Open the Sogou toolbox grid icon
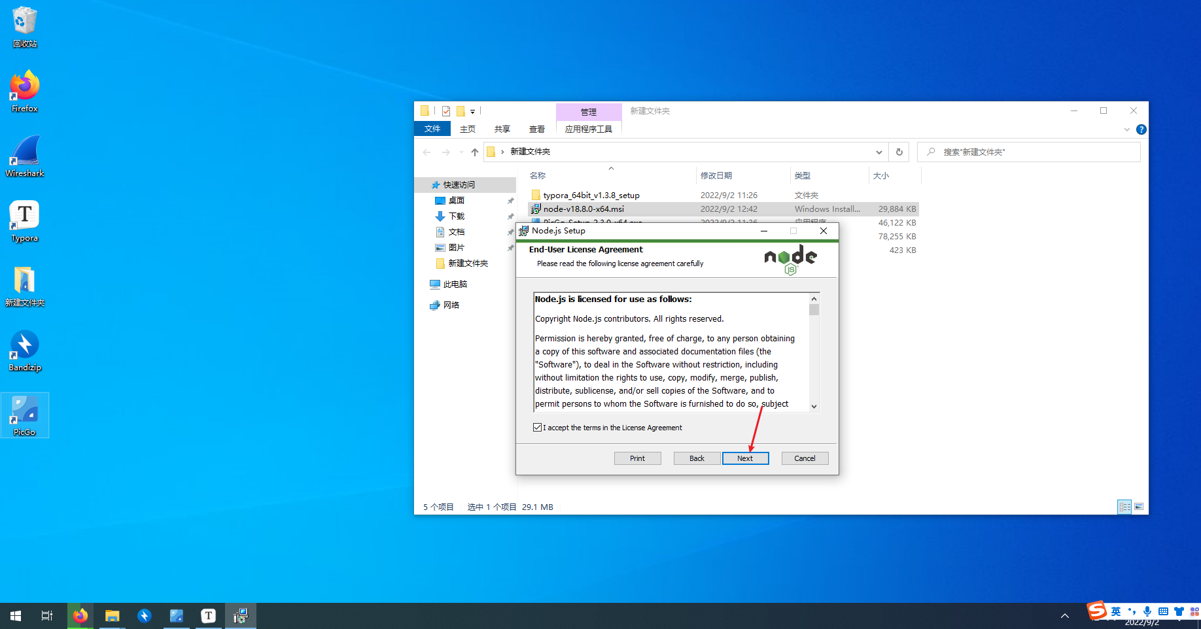This screenshot has width=1201, height=629. 1194,611
